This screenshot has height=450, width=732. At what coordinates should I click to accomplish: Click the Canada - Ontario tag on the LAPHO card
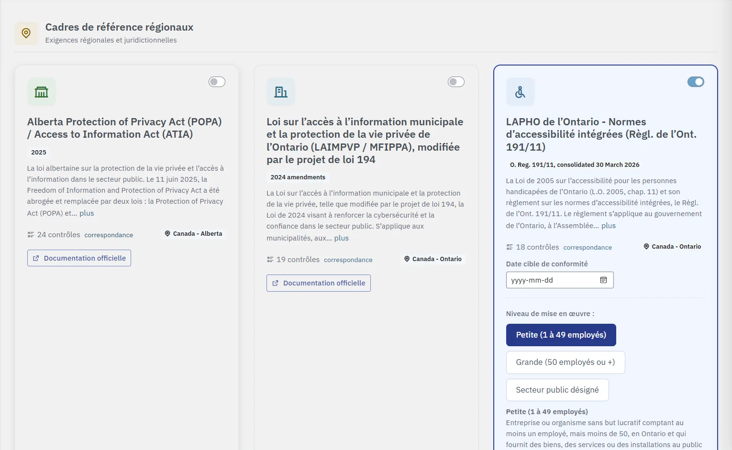(672, 246)
